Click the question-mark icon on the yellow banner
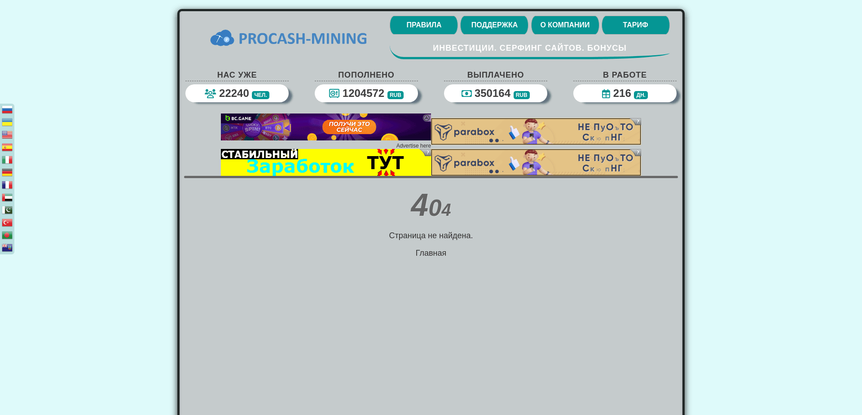Screen dimensions: 862x415 [x=427, y=153]
